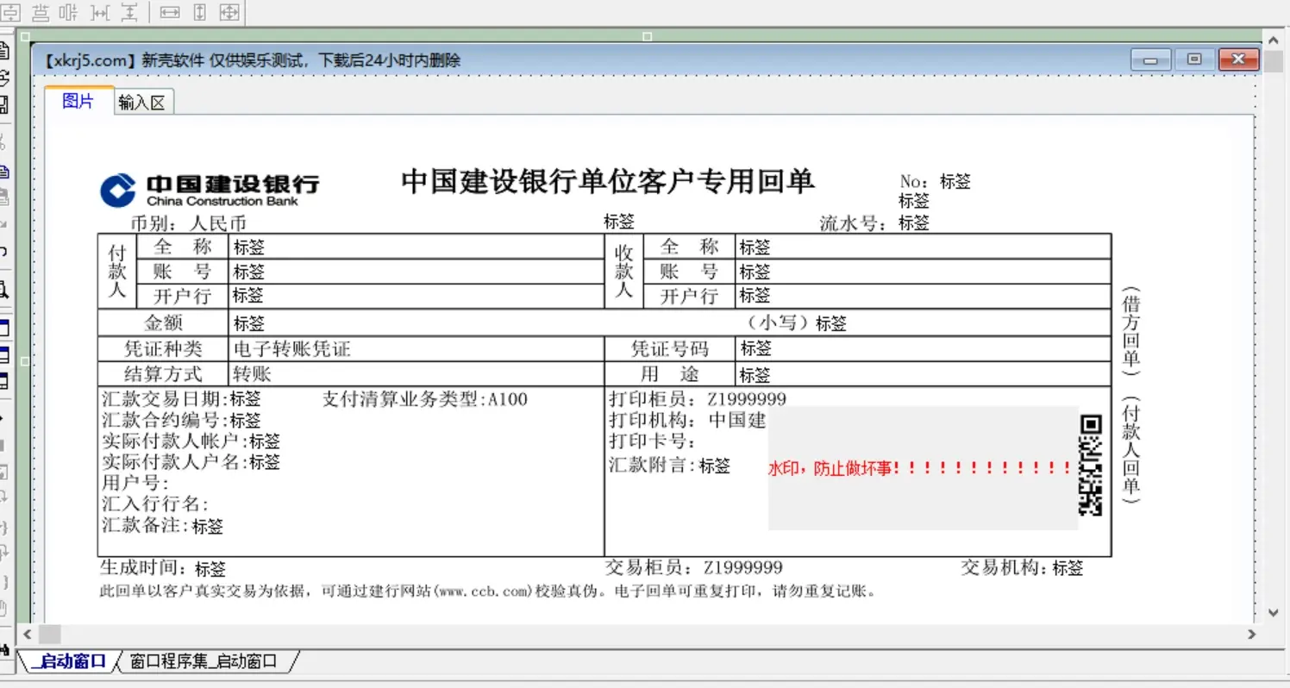Click the make same height icon
Screen dimensions: 1290x688
click(200, 12)
